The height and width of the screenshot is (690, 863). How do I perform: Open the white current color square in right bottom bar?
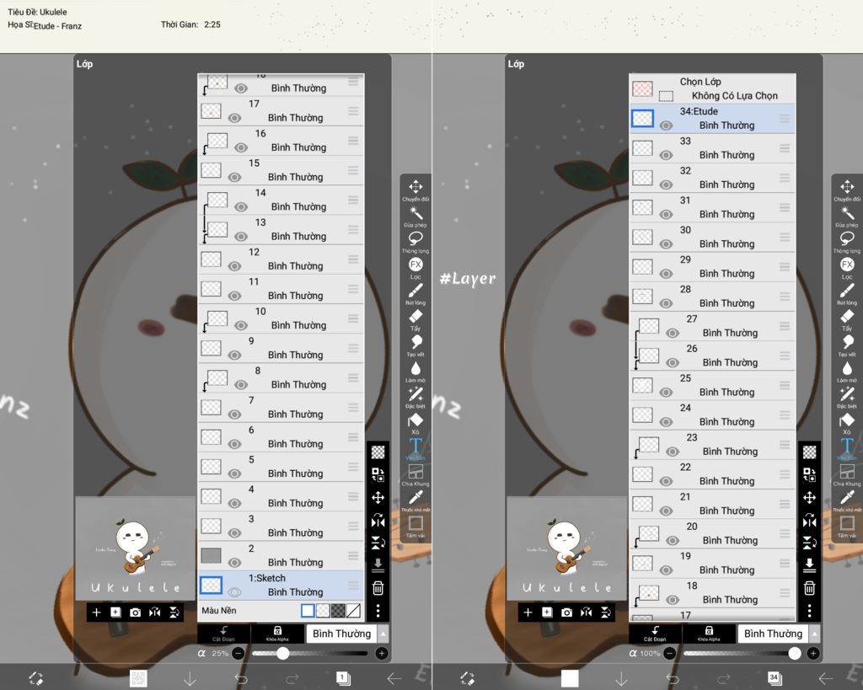[570, 678]
